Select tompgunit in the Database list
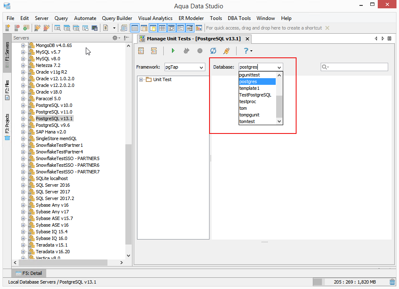 coord(249,115)
